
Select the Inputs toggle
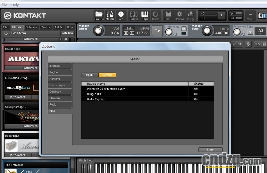pos(90,75)
